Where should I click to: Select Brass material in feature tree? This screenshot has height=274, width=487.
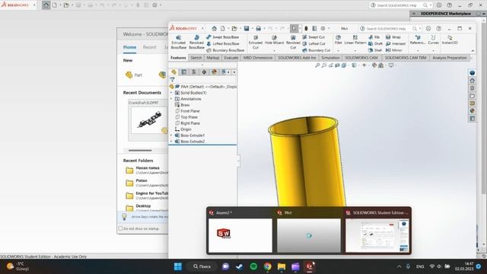point(183,105)
